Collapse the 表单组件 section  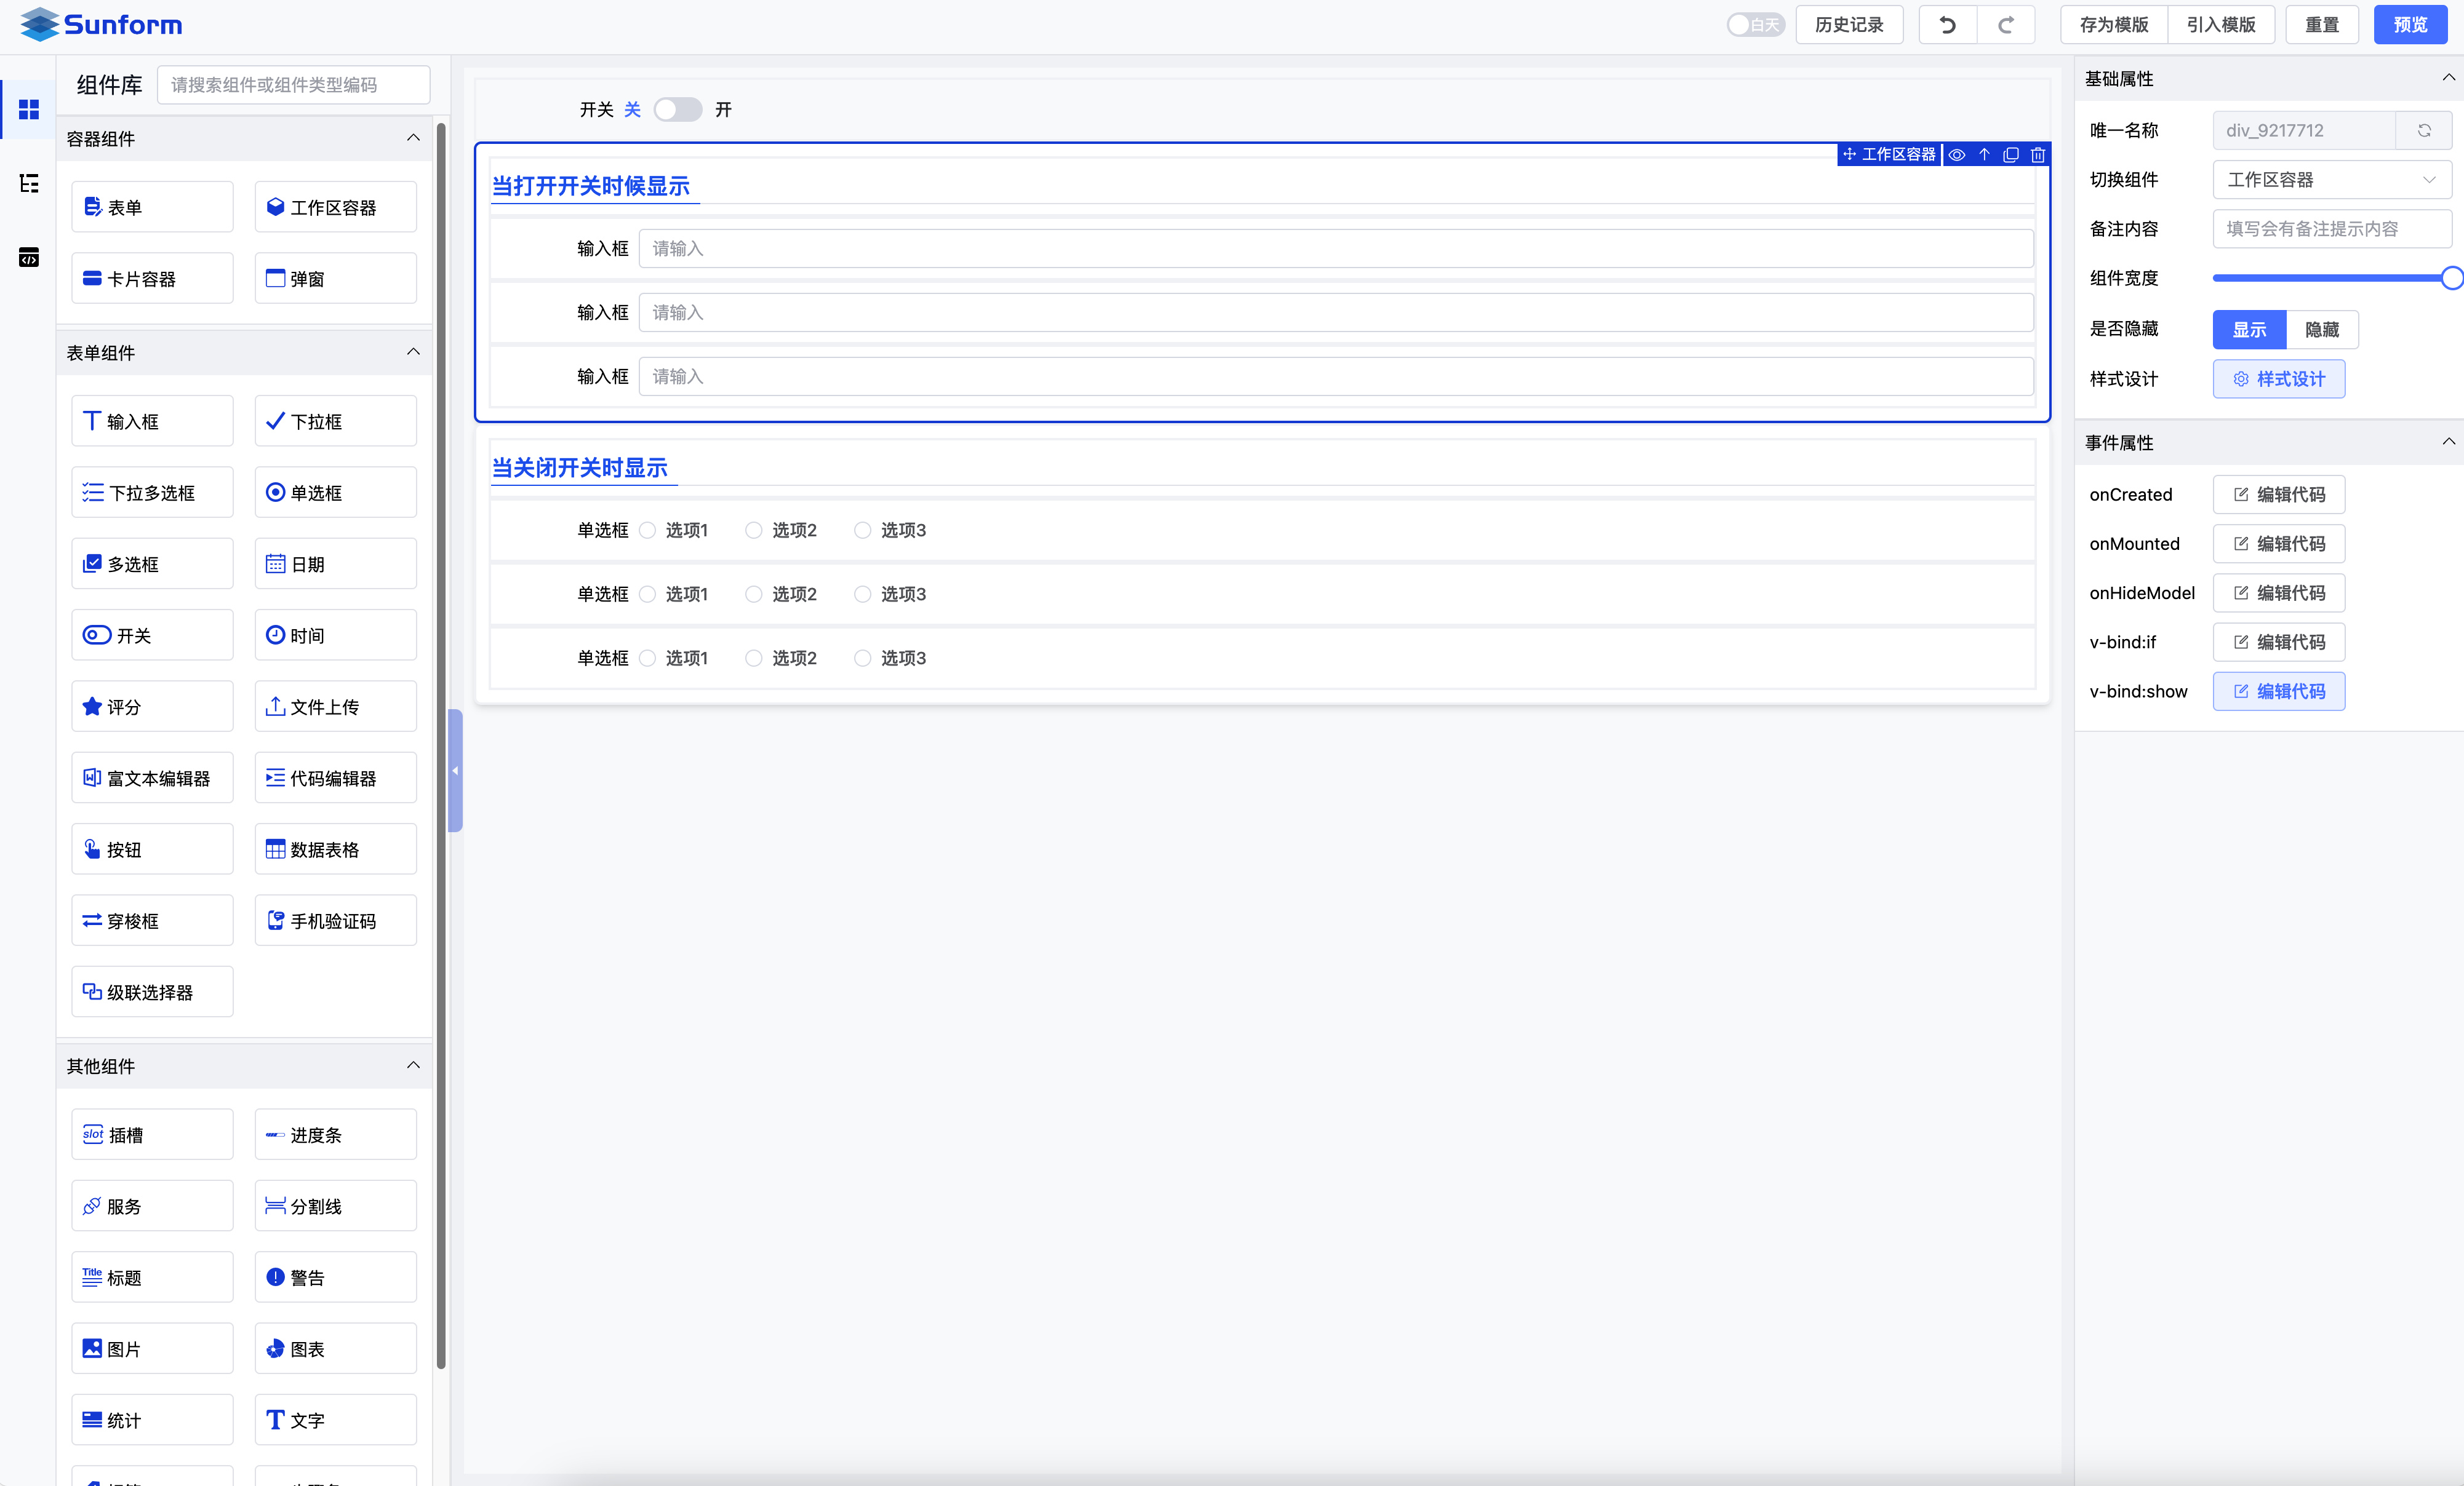pos(413,352)
